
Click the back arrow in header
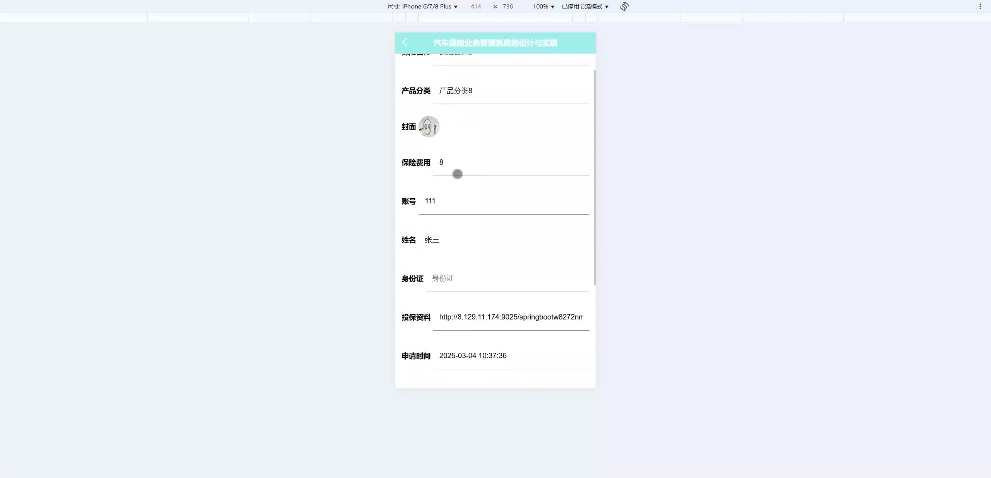coord(405,42)
